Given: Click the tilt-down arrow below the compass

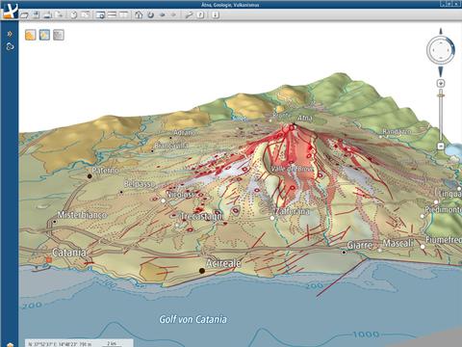Looking at the screenshot, I should tap(441, 71).
